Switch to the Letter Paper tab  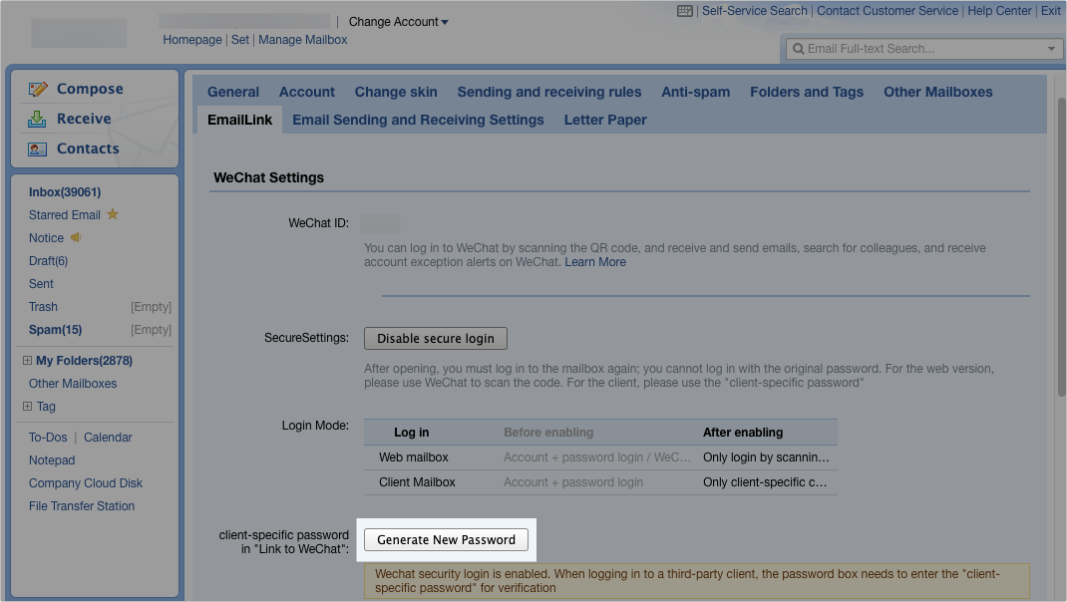604,120
